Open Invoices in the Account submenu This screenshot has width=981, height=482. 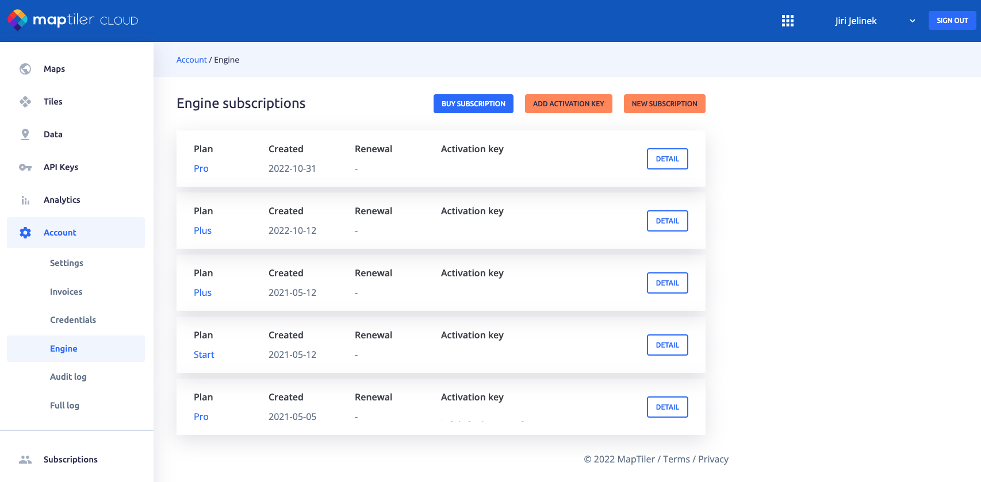[66, 292]
